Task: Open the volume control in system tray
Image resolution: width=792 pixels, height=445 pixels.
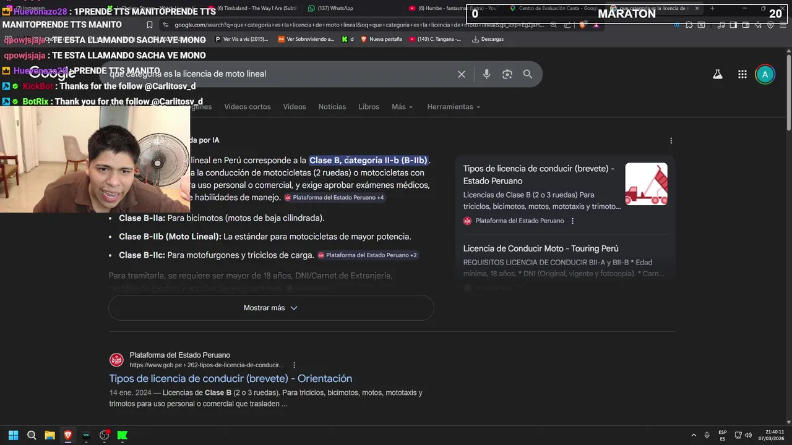Action: [x=748, y=435]
